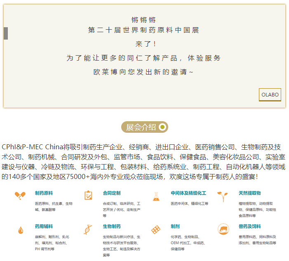Click the gray handle on banner's left edge
Screen dimensions: 289x261
point(6,33)
